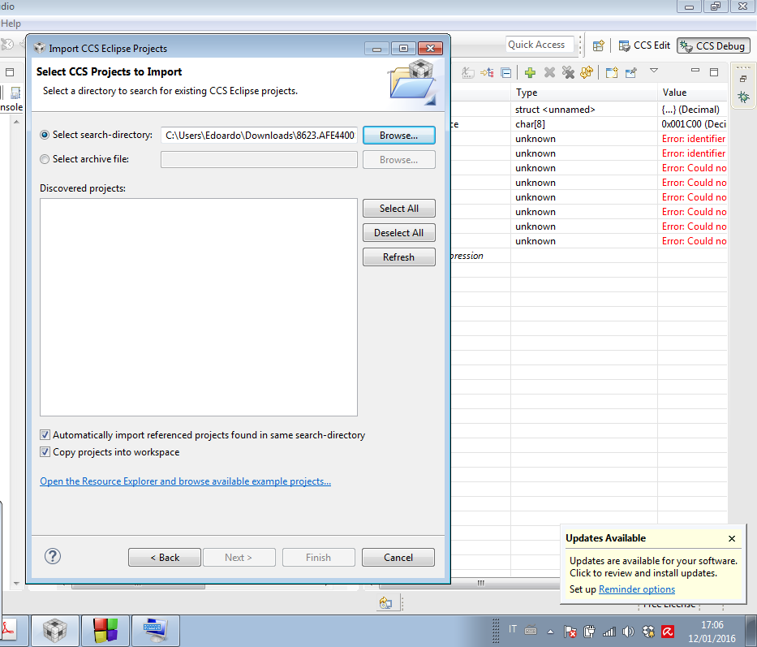Click the Open Perspective icon
The image size is (757, 647).
pos(598,46)
